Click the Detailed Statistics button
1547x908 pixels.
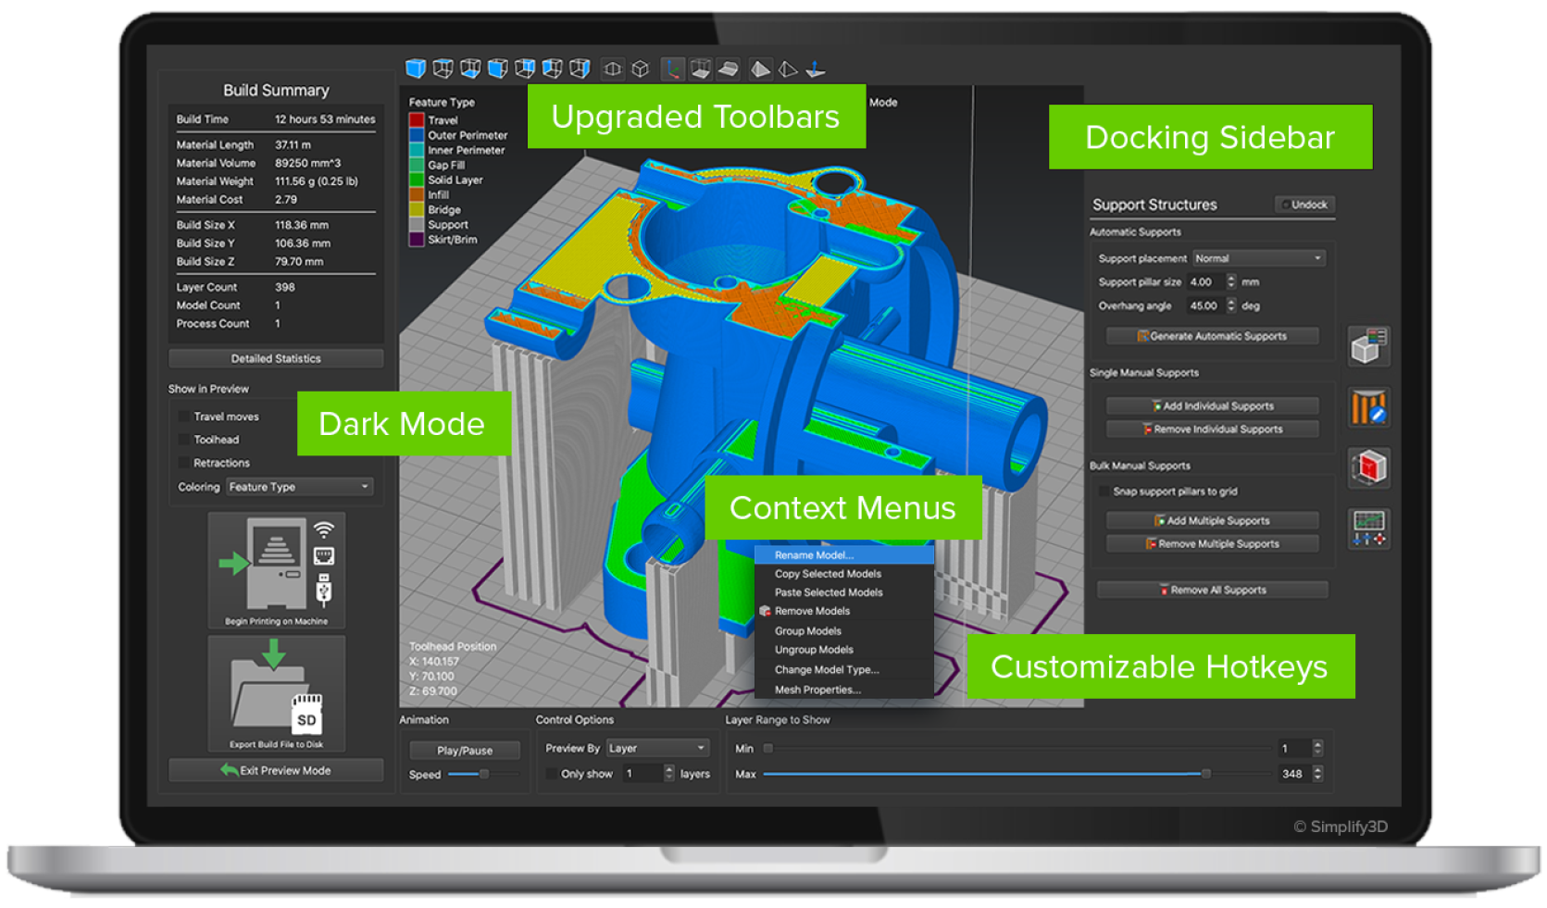(276, 358)
